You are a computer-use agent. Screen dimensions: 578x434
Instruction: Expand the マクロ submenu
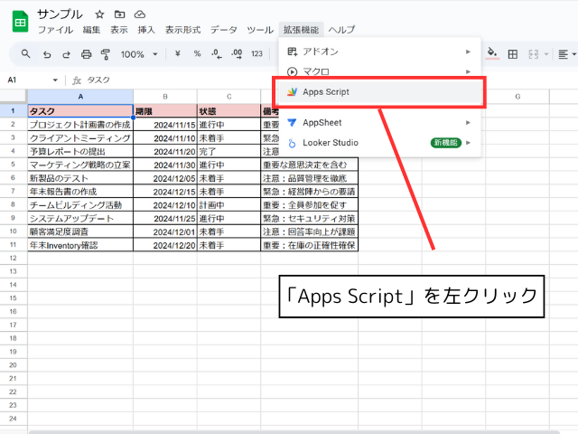379,71
